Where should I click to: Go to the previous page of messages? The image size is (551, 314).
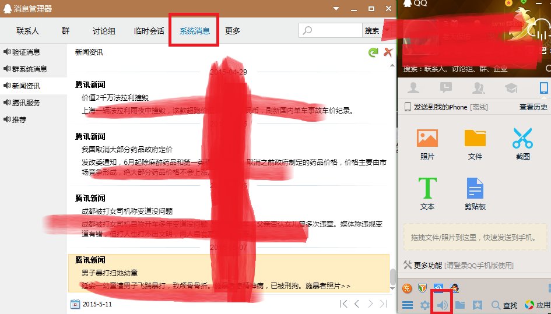[x=357, y=304]
